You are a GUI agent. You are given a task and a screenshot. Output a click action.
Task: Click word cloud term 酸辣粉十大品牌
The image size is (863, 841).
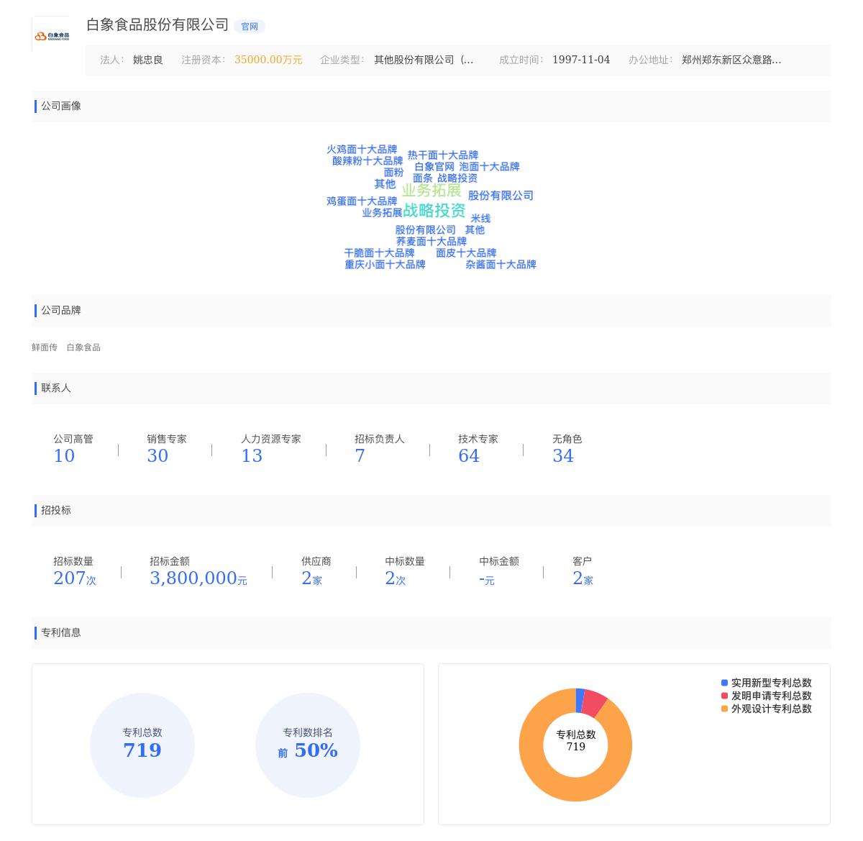(367, 161)
